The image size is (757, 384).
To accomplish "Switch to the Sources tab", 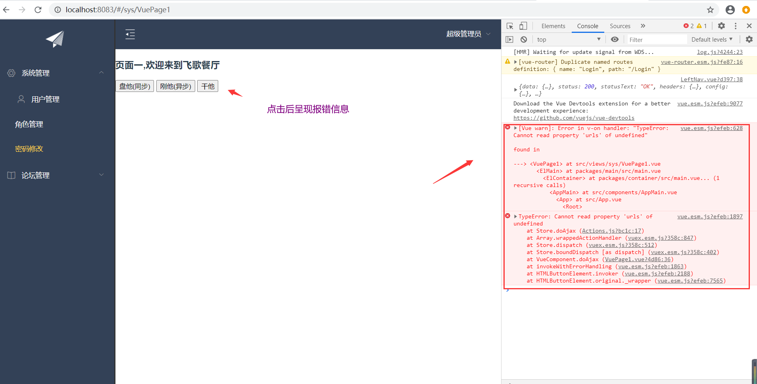I will (x=620, y=26).
